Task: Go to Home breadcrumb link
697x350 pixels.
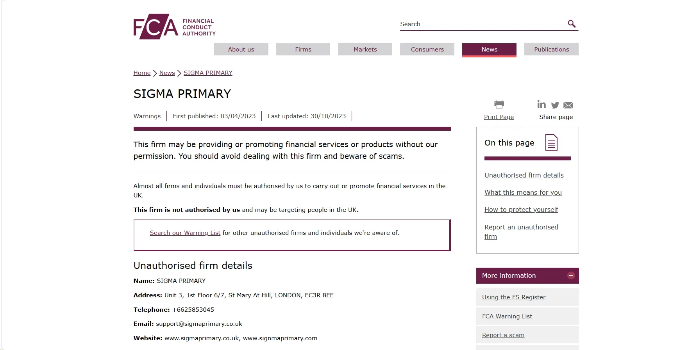Action: pyautogui.click(x=142, y=73)
